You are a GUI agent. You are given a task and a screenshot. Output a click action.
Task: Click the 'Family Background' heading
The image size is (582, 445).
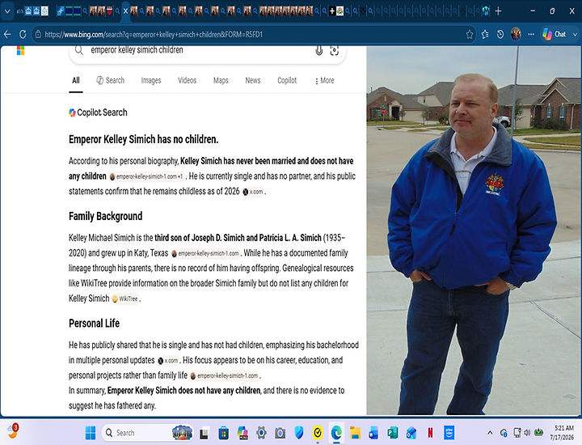tap(105, 216)
